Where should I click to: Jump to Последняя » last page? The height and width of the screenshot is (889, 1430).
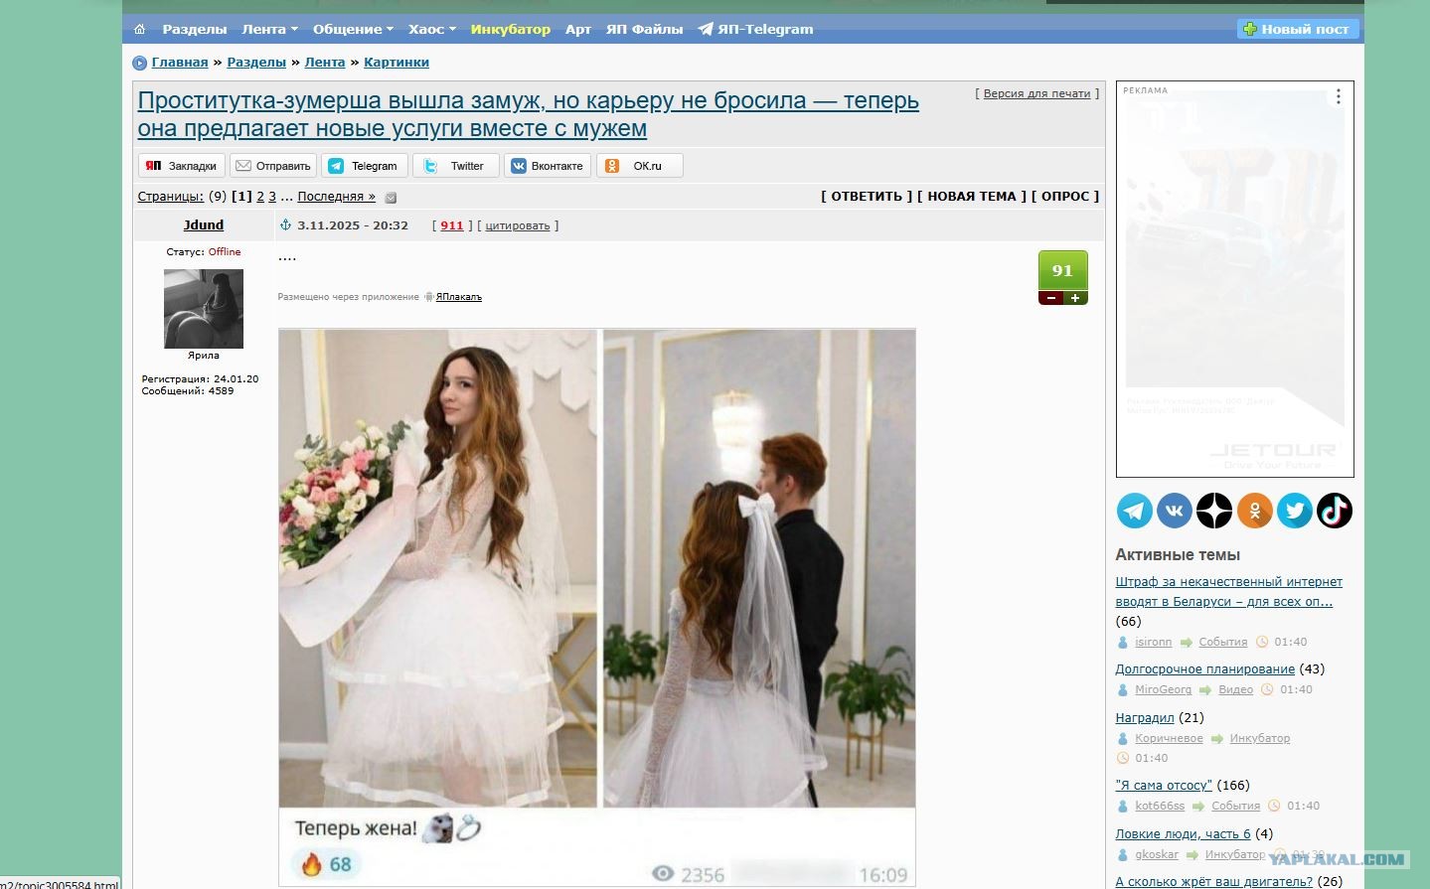pos(337,197)
